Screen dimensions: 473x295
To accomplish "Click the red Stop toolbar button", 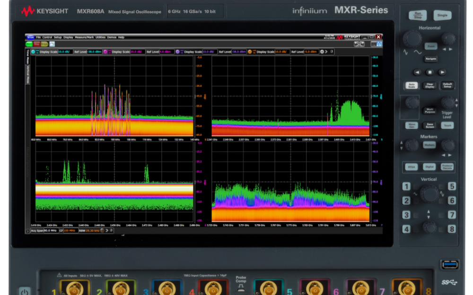I will pos(37,44).
